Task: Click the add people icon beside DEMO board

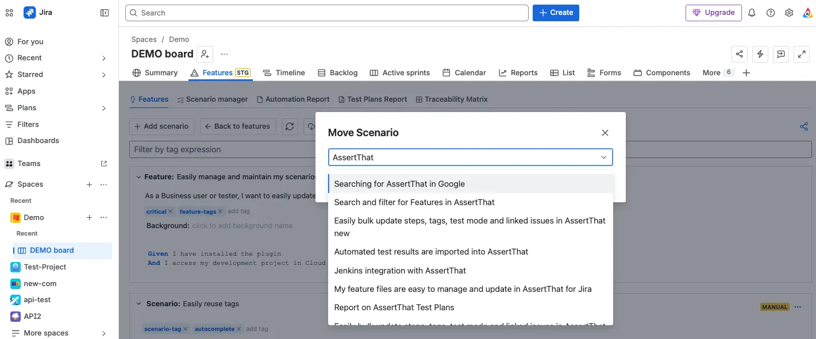Action: click(x=205, y=54)
